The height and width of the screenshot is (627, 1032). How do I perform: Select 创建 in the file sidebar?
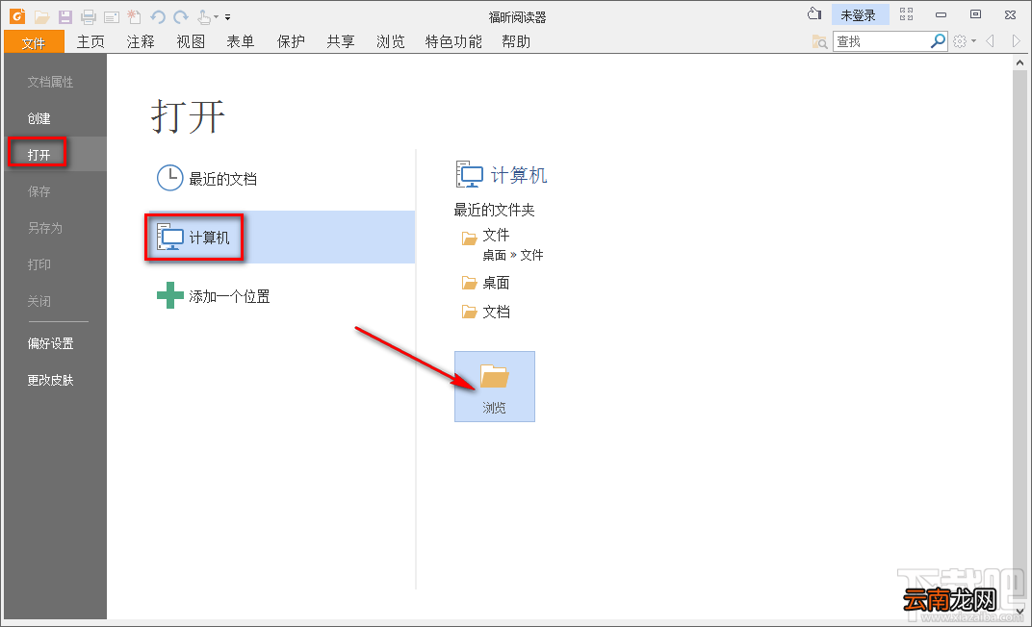click(x=55, y=118)
